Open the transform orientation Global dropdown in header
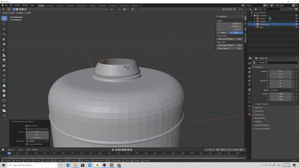This screenshot has width=299, height=168. (x=111, y=9)
